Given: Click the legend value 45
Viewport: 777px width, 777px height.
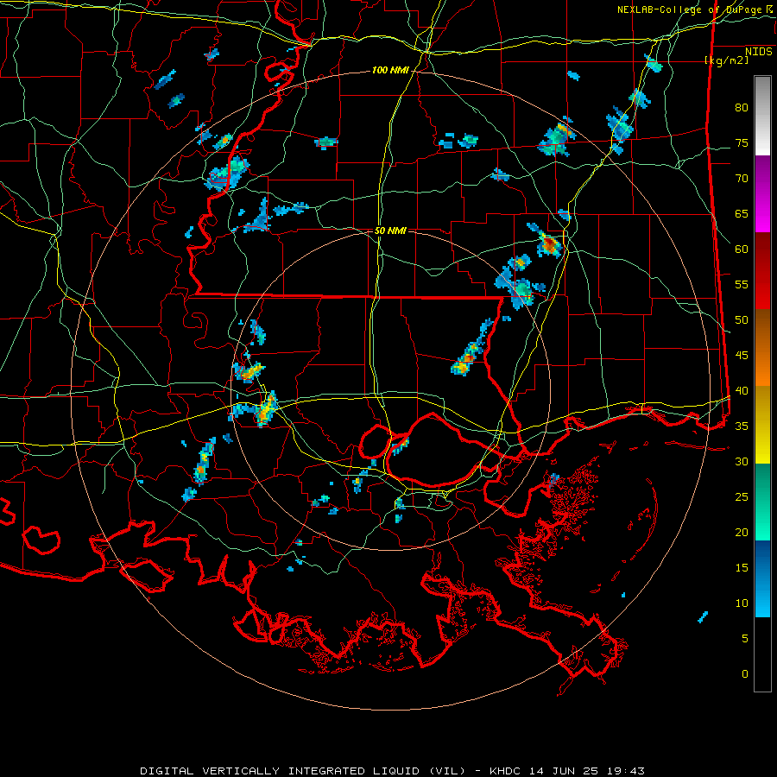Looking at the screenshot, I should [x=742, y=356].
